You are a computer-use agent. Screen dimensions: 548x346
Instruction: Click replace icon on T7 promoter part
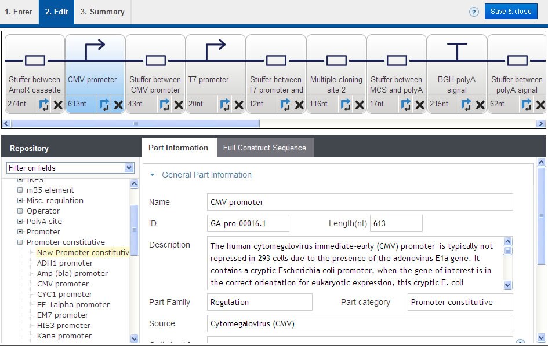click(225, 105)
